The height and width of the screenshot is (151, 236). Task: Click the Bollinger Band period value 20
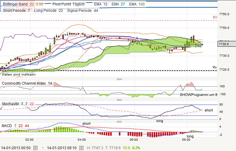(x=32, y=4)
